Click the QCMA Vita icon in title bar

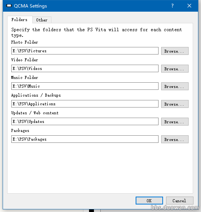point(9,6)
